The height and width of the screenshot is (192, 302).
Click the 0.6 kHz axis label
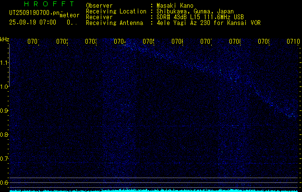[4, 182]
